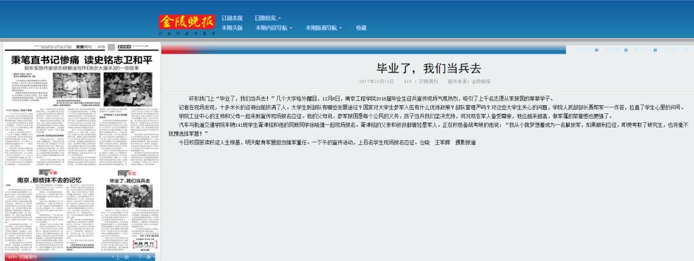Viewport: 694px width, 261px height.
Task: Click the 金陵晚报 red logo
Action: (x=187, y=22)
